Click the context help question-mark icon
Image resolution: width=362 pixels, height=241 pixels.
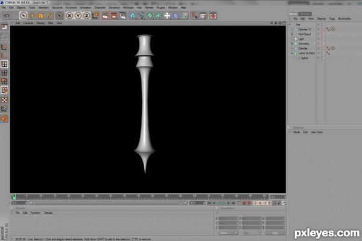[194, 16]
